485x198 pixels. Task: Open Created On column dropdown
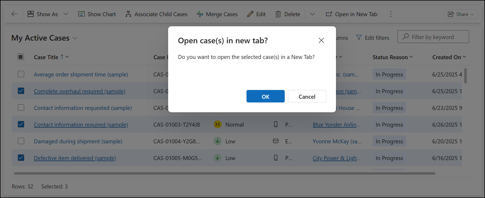pos(464,57)
